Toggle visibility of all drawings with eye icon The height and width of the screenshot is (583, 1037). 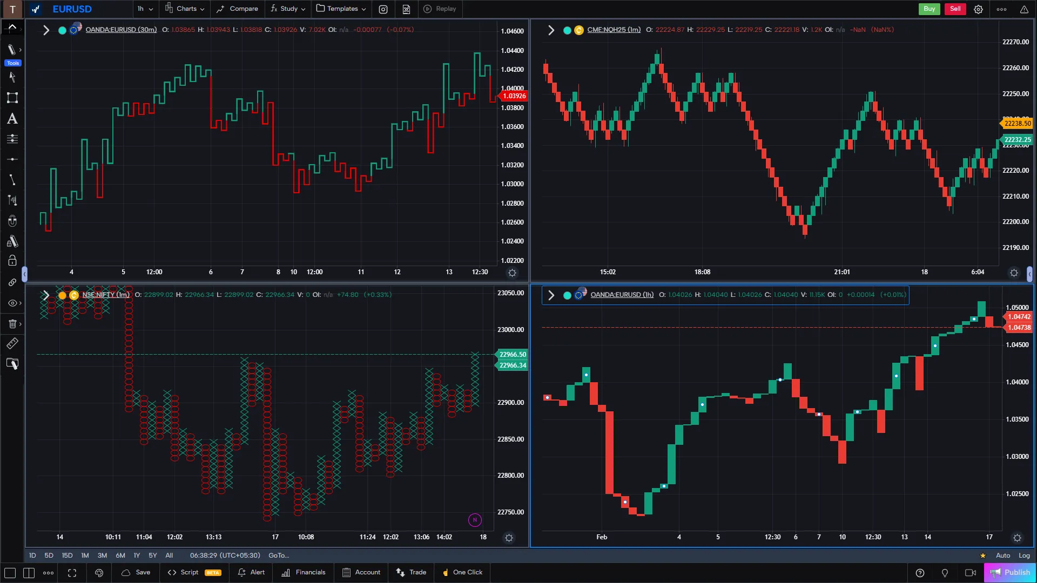pyautogui.click(x=12, y=303)
